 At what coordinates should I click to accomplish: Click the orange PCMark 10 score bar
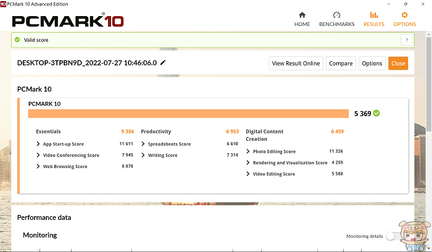188,114
